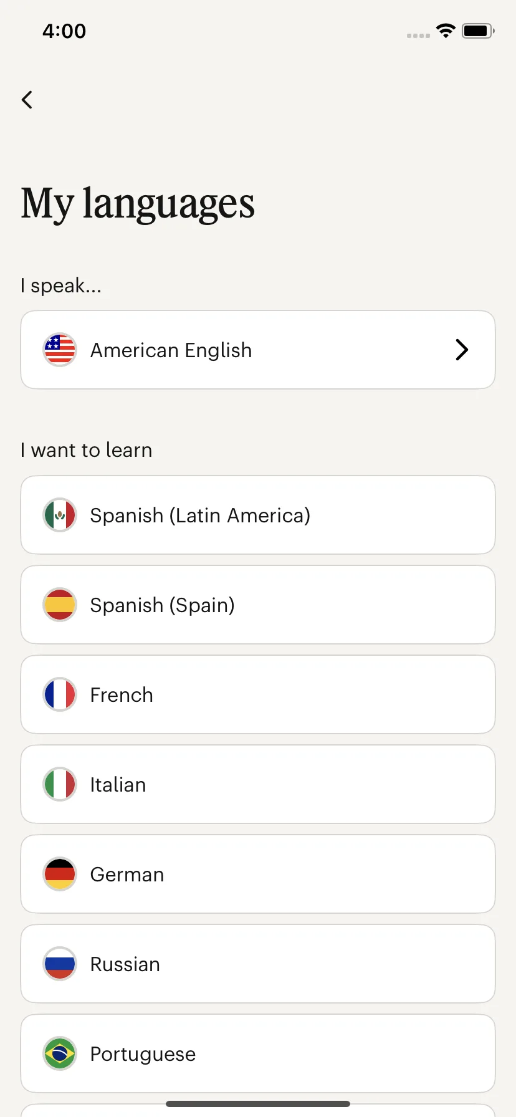Click the Spain flag icon
Screen dimensions: 516x1117
pos(60,605)
